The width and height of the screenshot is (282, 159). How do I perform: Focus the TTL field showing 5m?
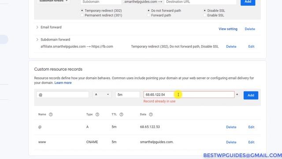click(127, 95)
